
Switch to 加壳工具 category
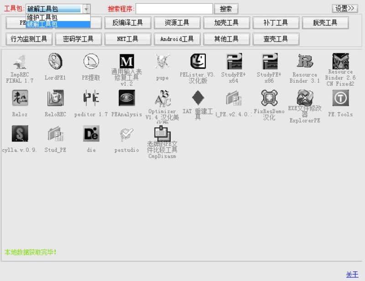(226, 23)
